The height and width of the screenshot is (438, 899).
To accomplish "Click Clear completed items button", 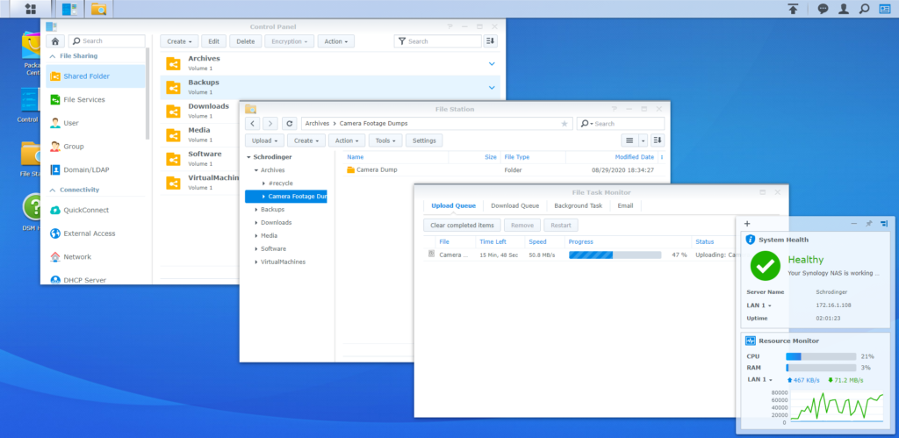I will pyautogui.click(x=462, y=226).
